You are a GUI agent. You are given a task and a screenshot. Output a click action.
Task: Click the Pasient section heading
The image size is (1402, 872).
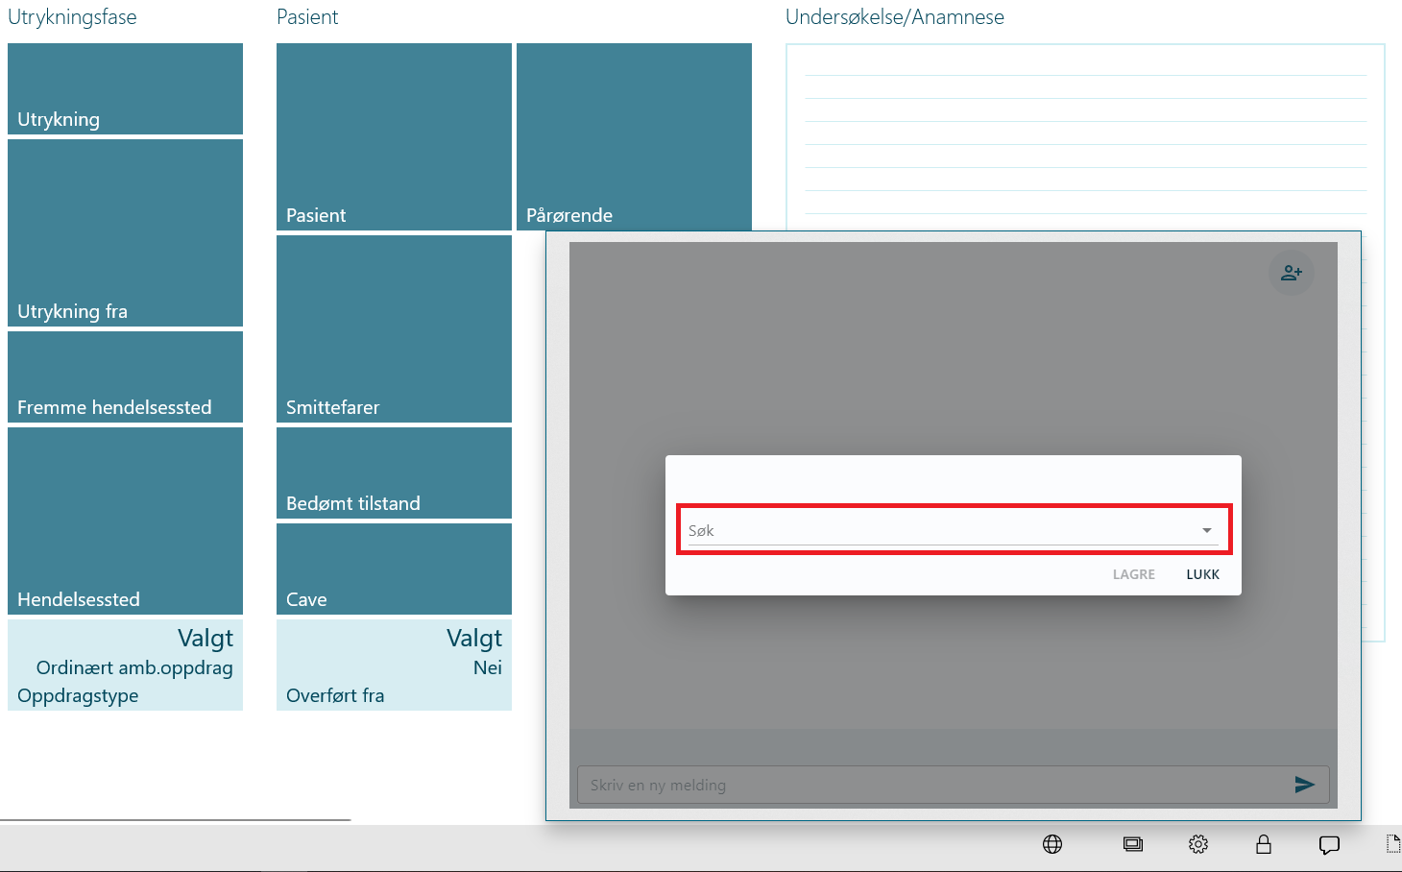[x=307, y=17]
